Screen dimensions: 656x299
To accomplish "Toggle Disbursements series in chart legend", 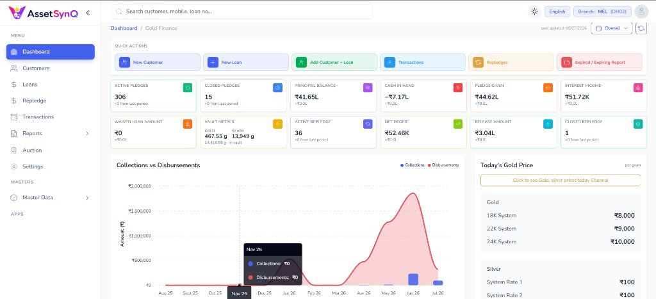I will click(x=443, y=165).
